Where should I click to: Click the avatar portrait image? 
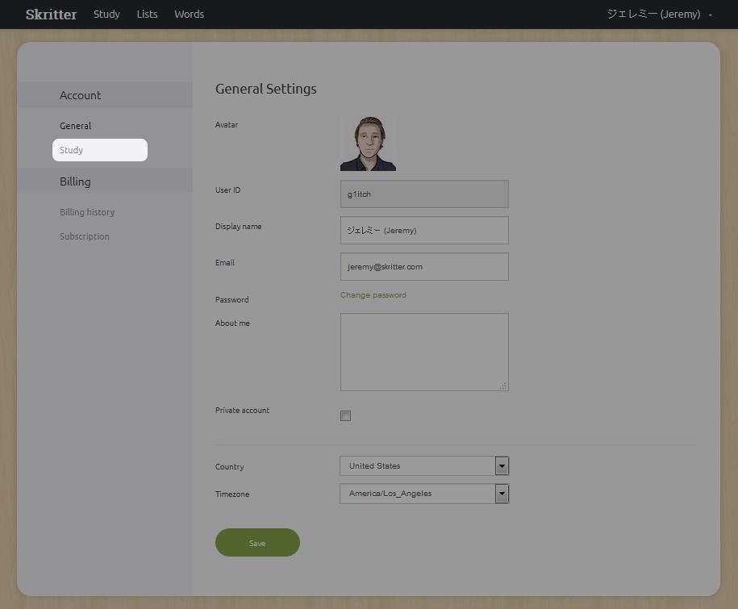[368, 143]
